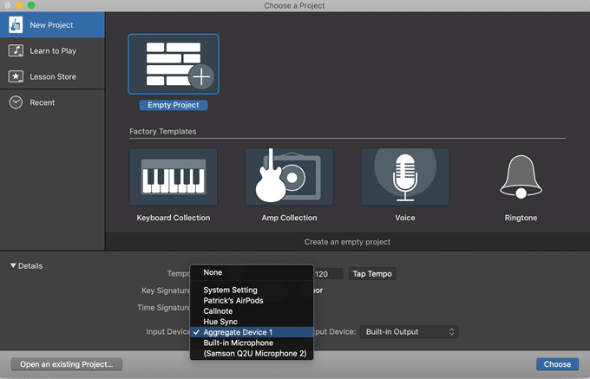Pick Callnote from the input list
This screenshot has height=379, width=590.
220,310
